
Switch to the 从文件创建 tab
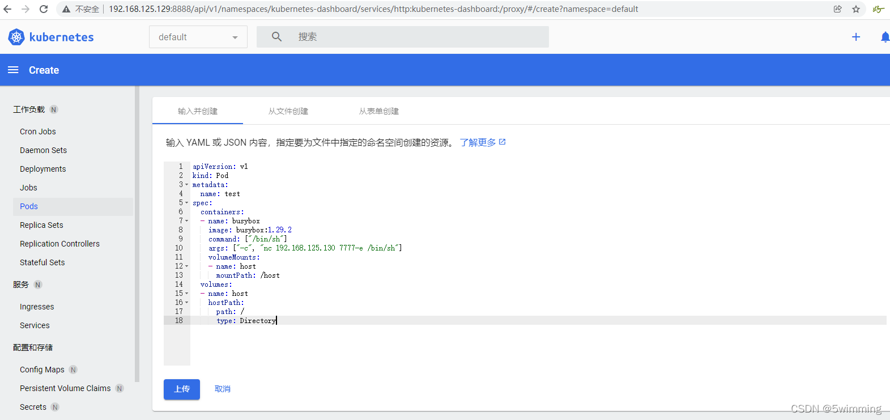pyautogui.click(x=288, y=111)
